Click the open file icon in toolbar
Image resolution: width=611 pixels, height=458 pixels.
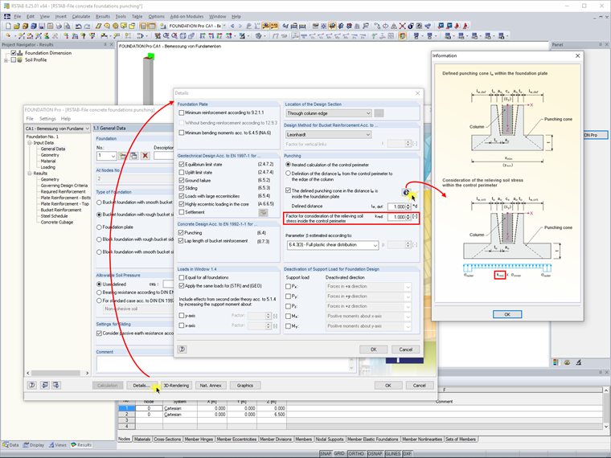pos(18,26)
